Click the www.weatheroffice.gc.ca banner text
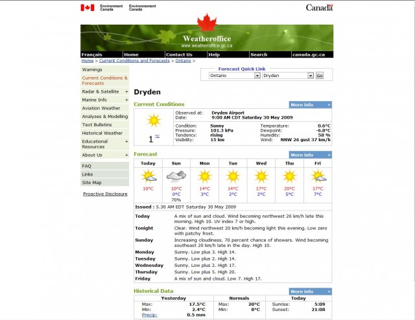The height and width of the screenshot is (320, 415). click(x=207, y=46)
